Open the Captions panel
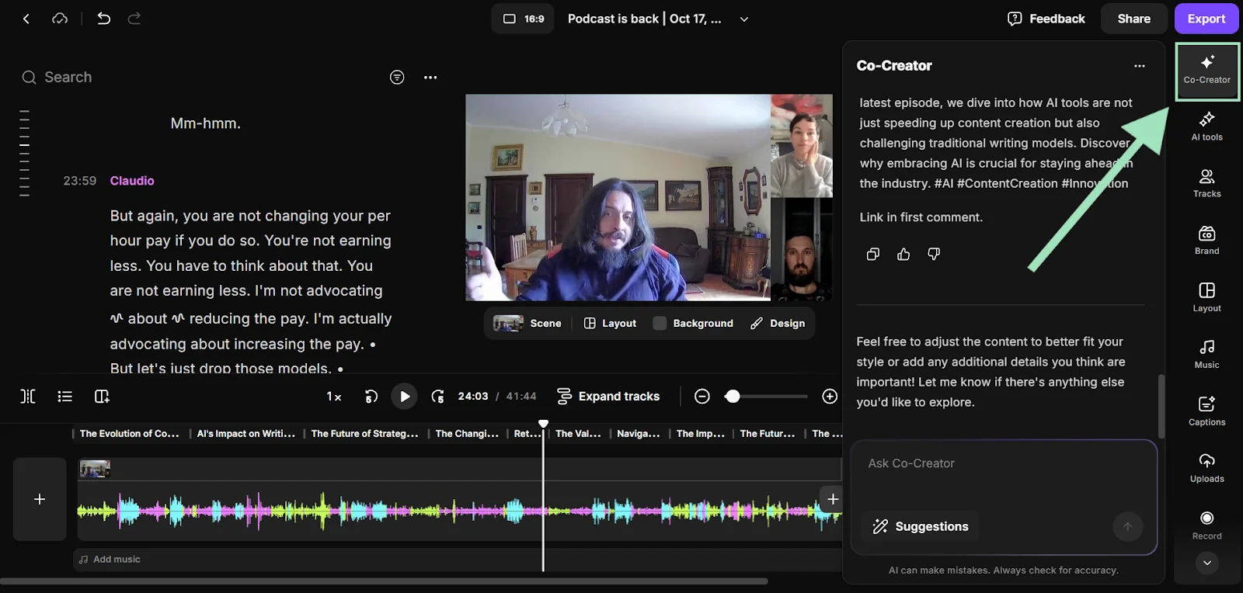 tap(1206, 411)
